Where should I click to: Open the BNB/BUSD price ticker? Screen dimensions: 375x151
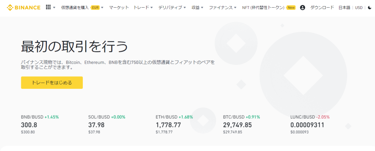[40, 125]
